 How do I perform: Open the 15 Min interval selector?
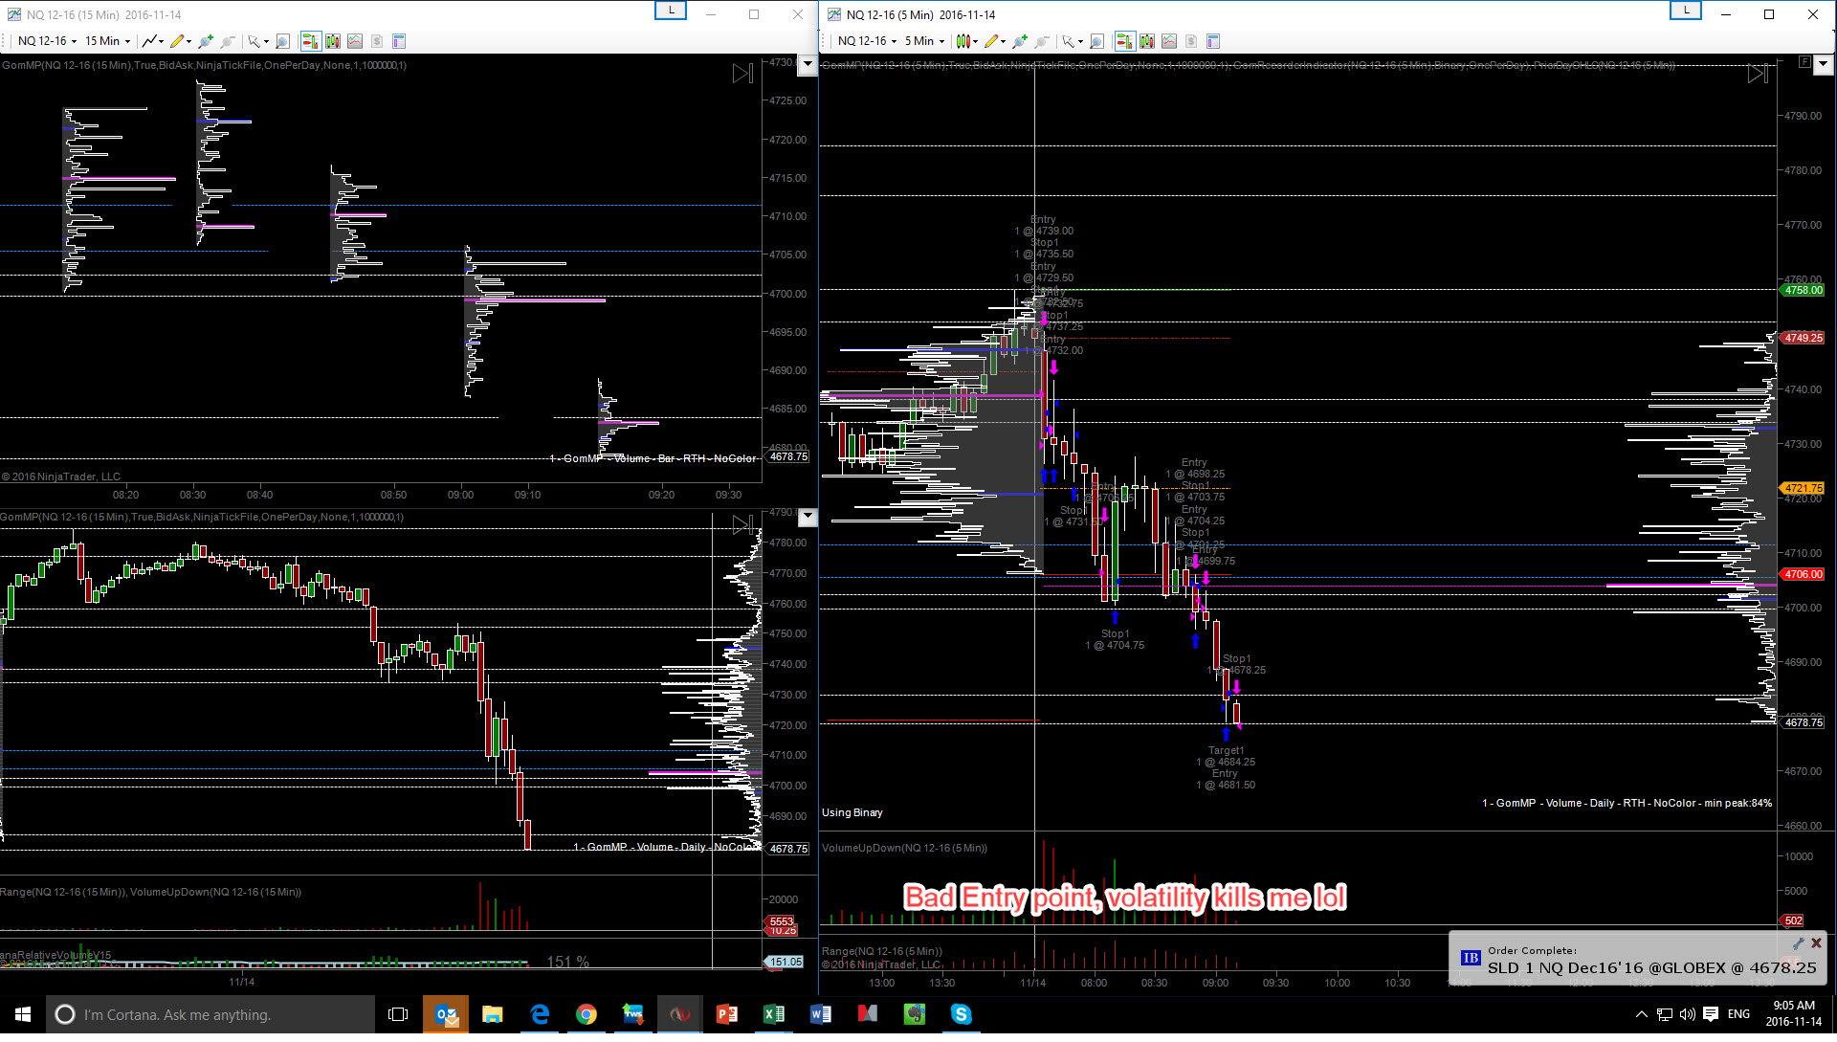click(x=107, y=41)
